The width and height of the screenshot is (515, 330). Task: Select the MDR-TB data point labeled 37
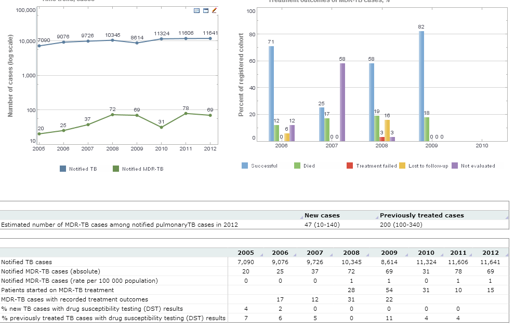(88, 125)
